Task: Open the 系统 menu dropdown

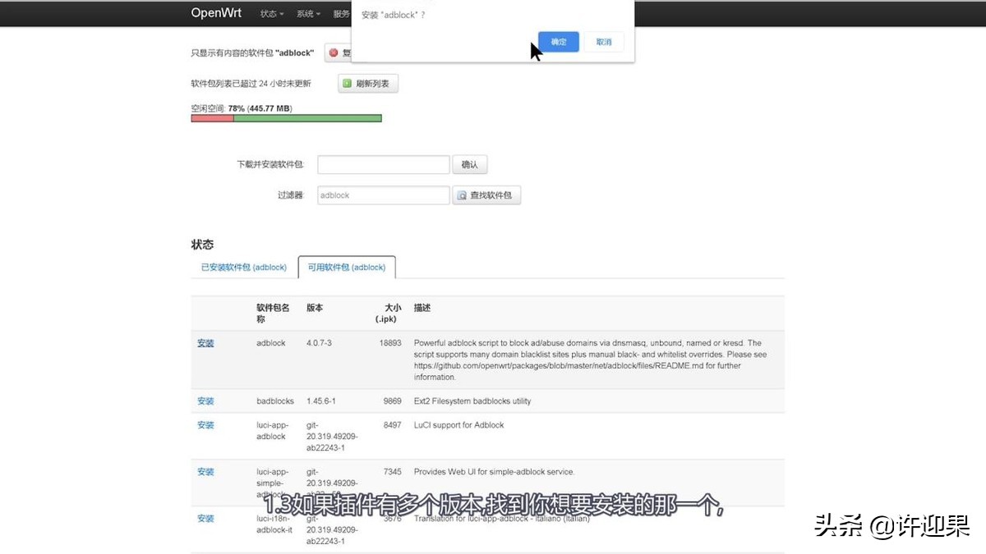Action: [x=307, y=13]
